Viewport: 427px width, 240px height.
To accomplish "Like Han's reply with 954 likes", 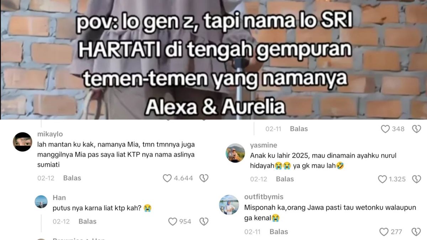I will click(x=173, y=221).
